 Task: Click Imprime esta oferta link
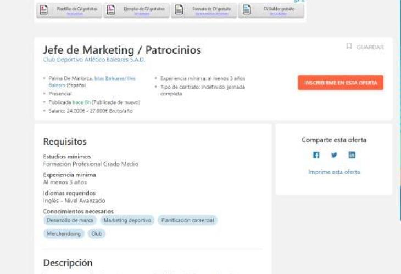coord(334,172)
